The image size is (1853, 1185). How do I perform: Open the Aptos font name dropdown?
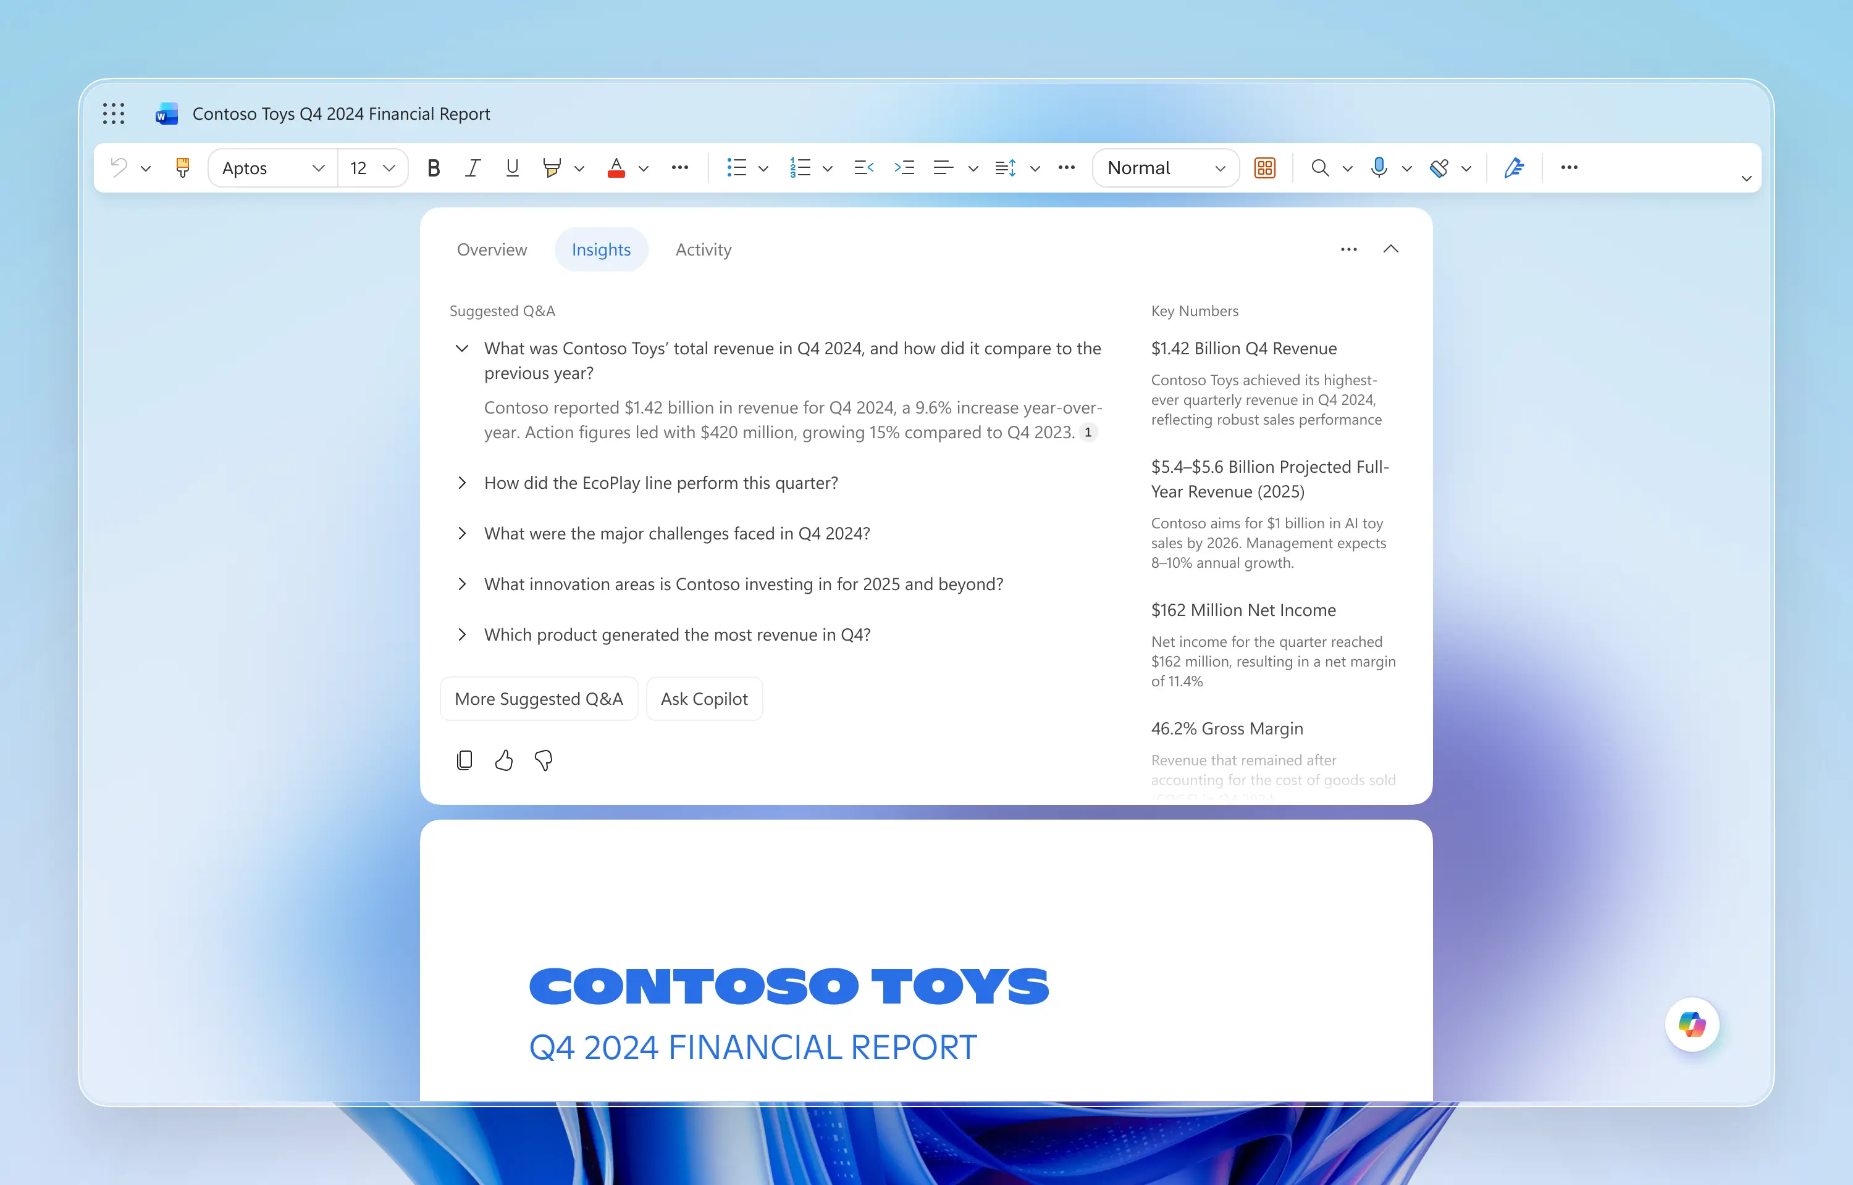coord(272,168)
